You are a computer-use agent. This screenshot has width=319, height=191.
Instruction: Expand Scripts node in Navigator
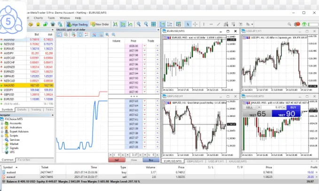tap(2, 136)
